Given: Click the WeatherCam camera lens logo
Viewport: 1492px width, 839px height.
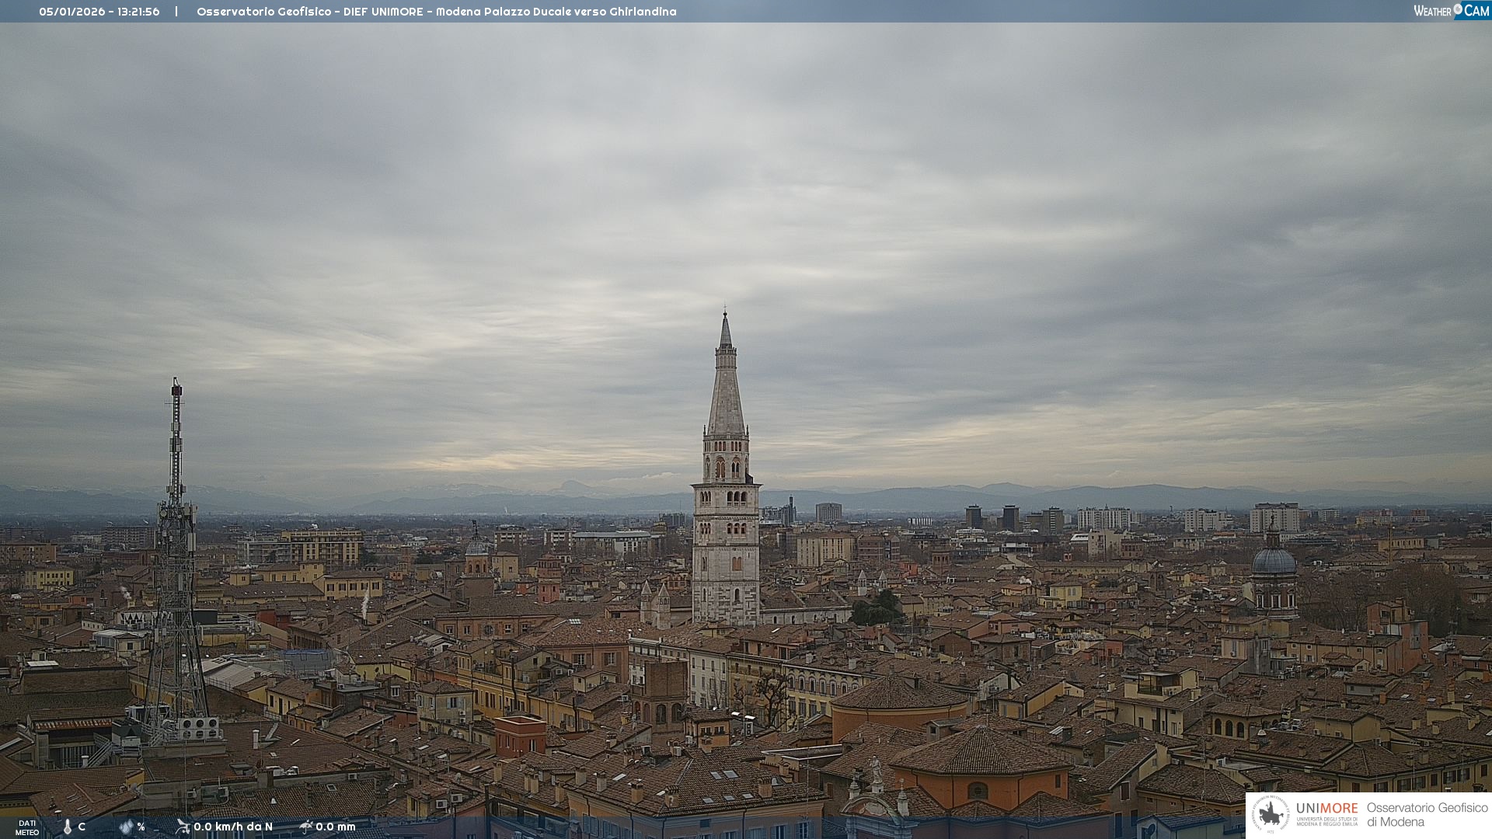Looking at the screenshot, I should (1458, 9).
